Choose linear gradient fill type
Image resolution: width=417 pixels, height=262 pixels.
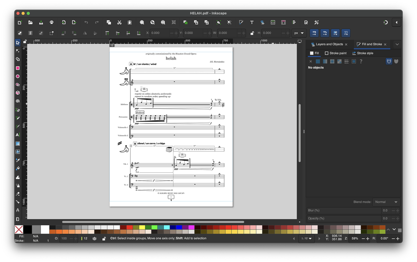[x=325, y=61]
